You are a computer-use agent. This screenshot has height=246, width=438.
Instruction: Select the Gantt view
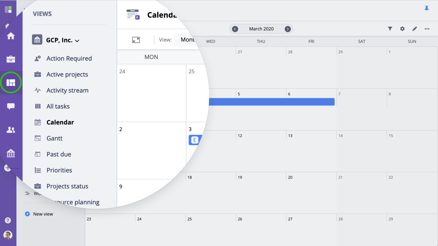click(54, 138)
